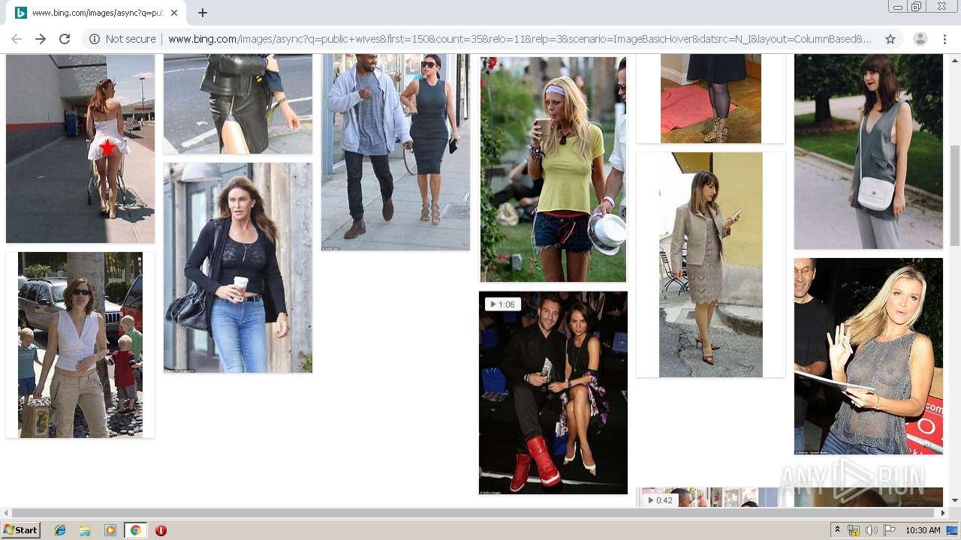Open the leather skirt image thumbnail
This screenshot has height=540, width=961.
click(238, 103)
